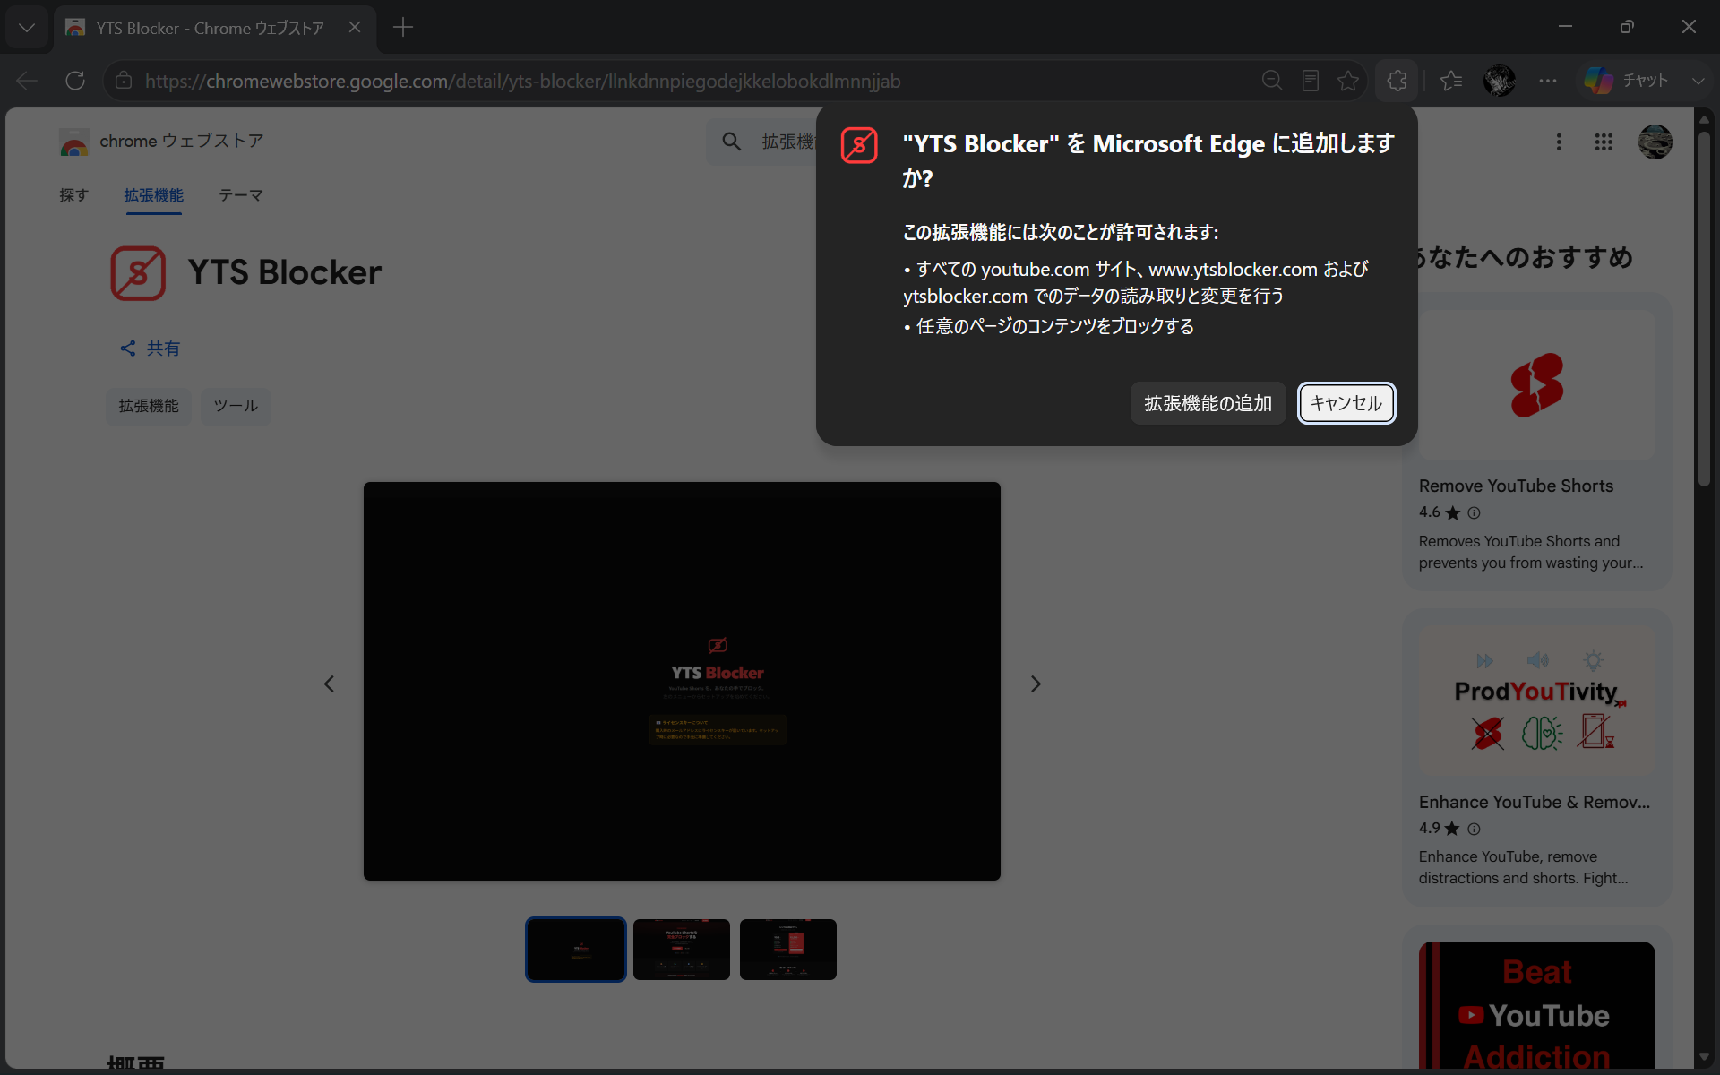Reload the current page
Image resolution: width=1720 pixels, height=1075 pixels.
(x=75, y=81)
